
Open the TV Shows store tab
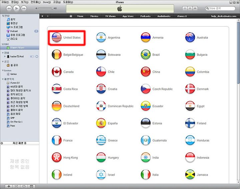(x=110, y=16)
